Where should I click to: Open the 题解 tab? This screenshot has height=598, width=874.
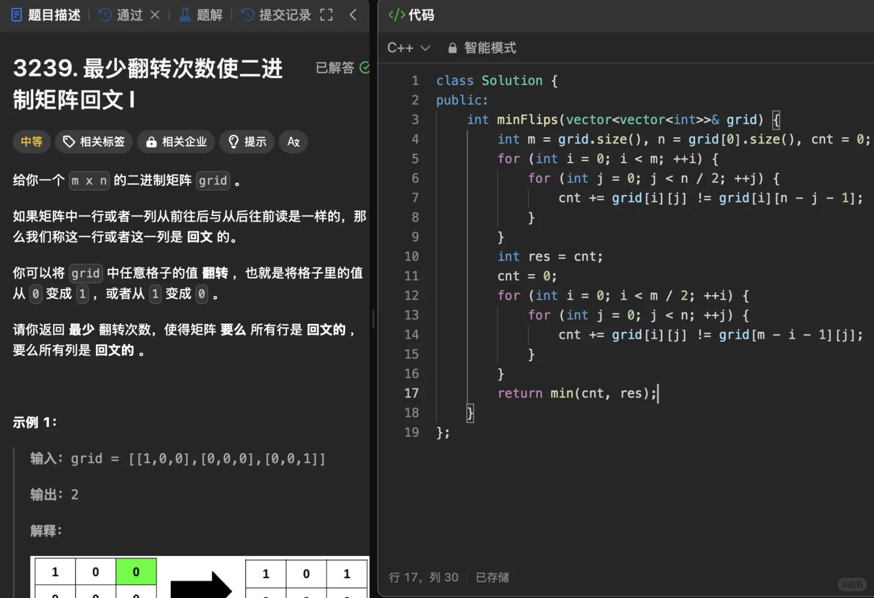coord(201,15)
